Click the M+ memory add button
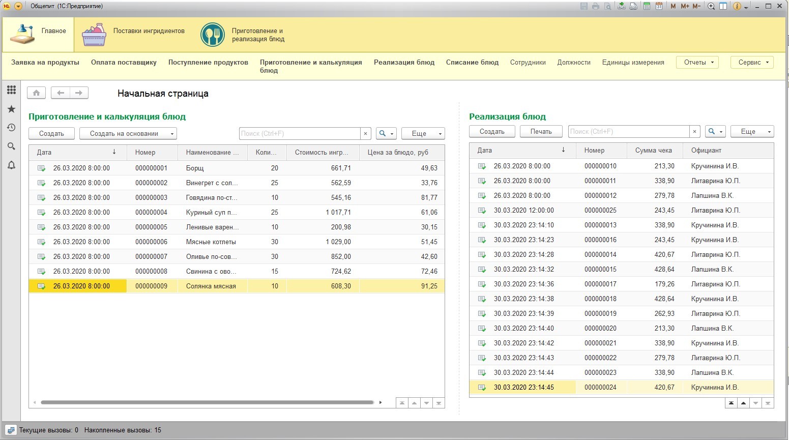The image size is (789, 440). (685, 6)
